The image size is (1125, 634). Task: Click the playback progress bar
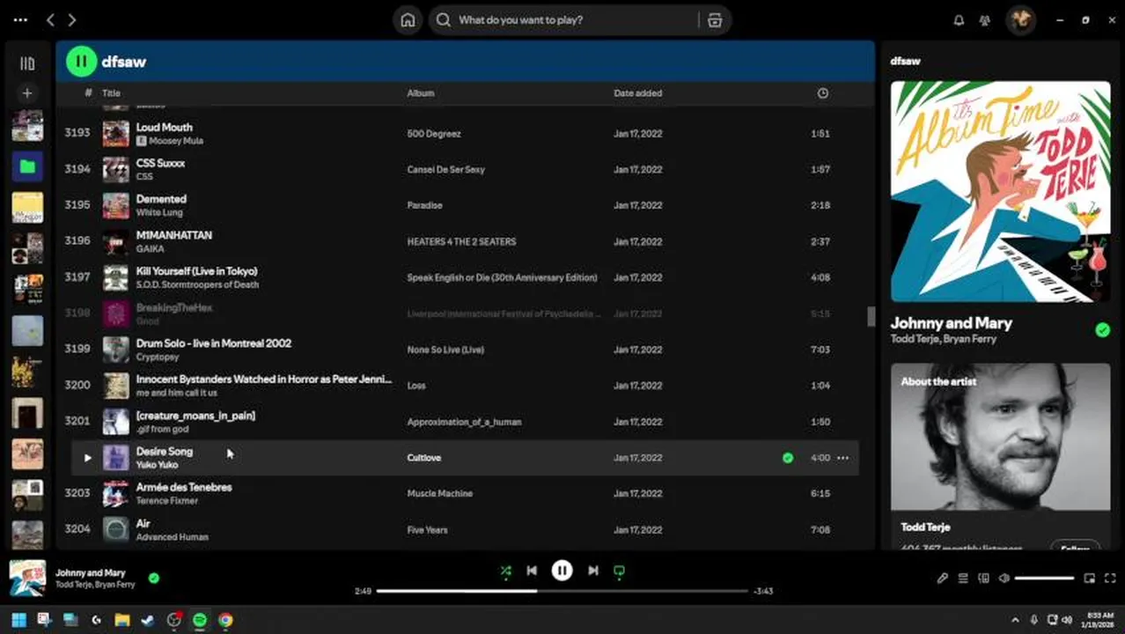(562, 591)
